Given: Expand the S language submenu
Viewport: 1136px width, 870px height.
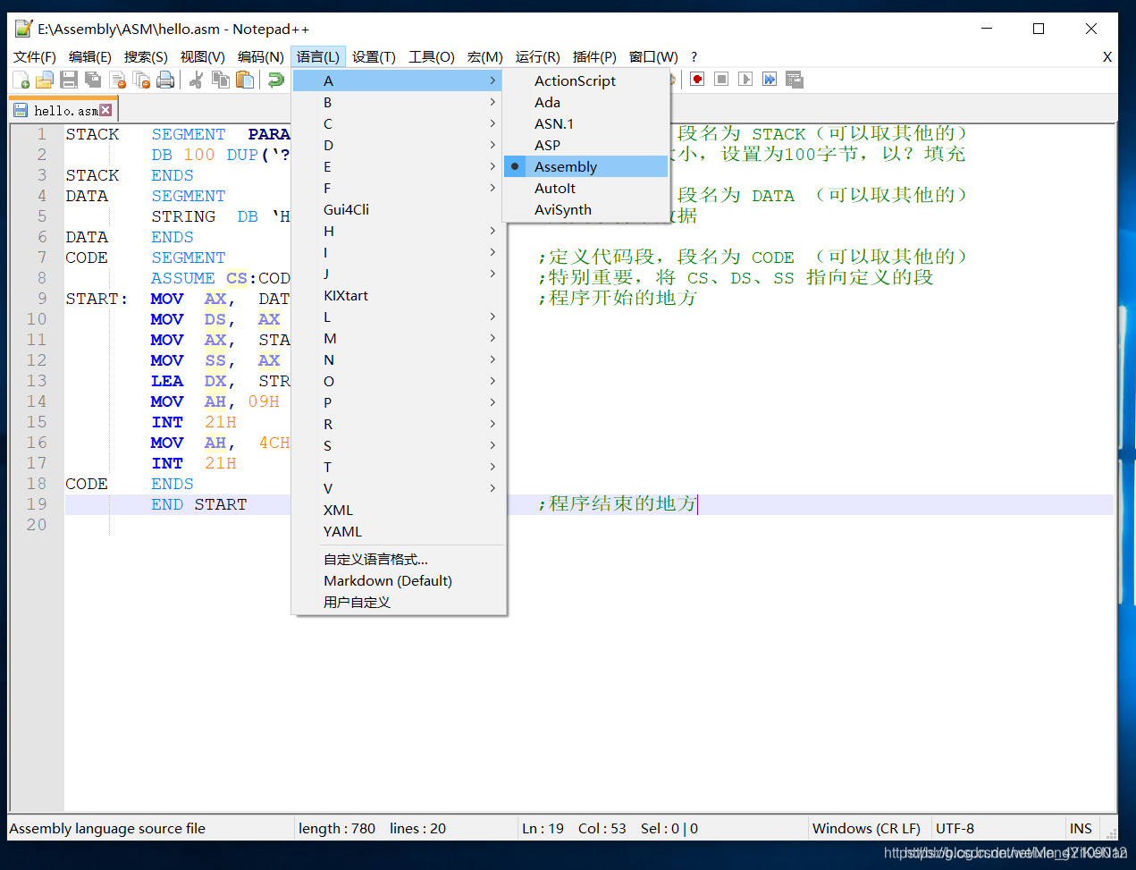Looking at the screenshot, I should pos(398,445).
